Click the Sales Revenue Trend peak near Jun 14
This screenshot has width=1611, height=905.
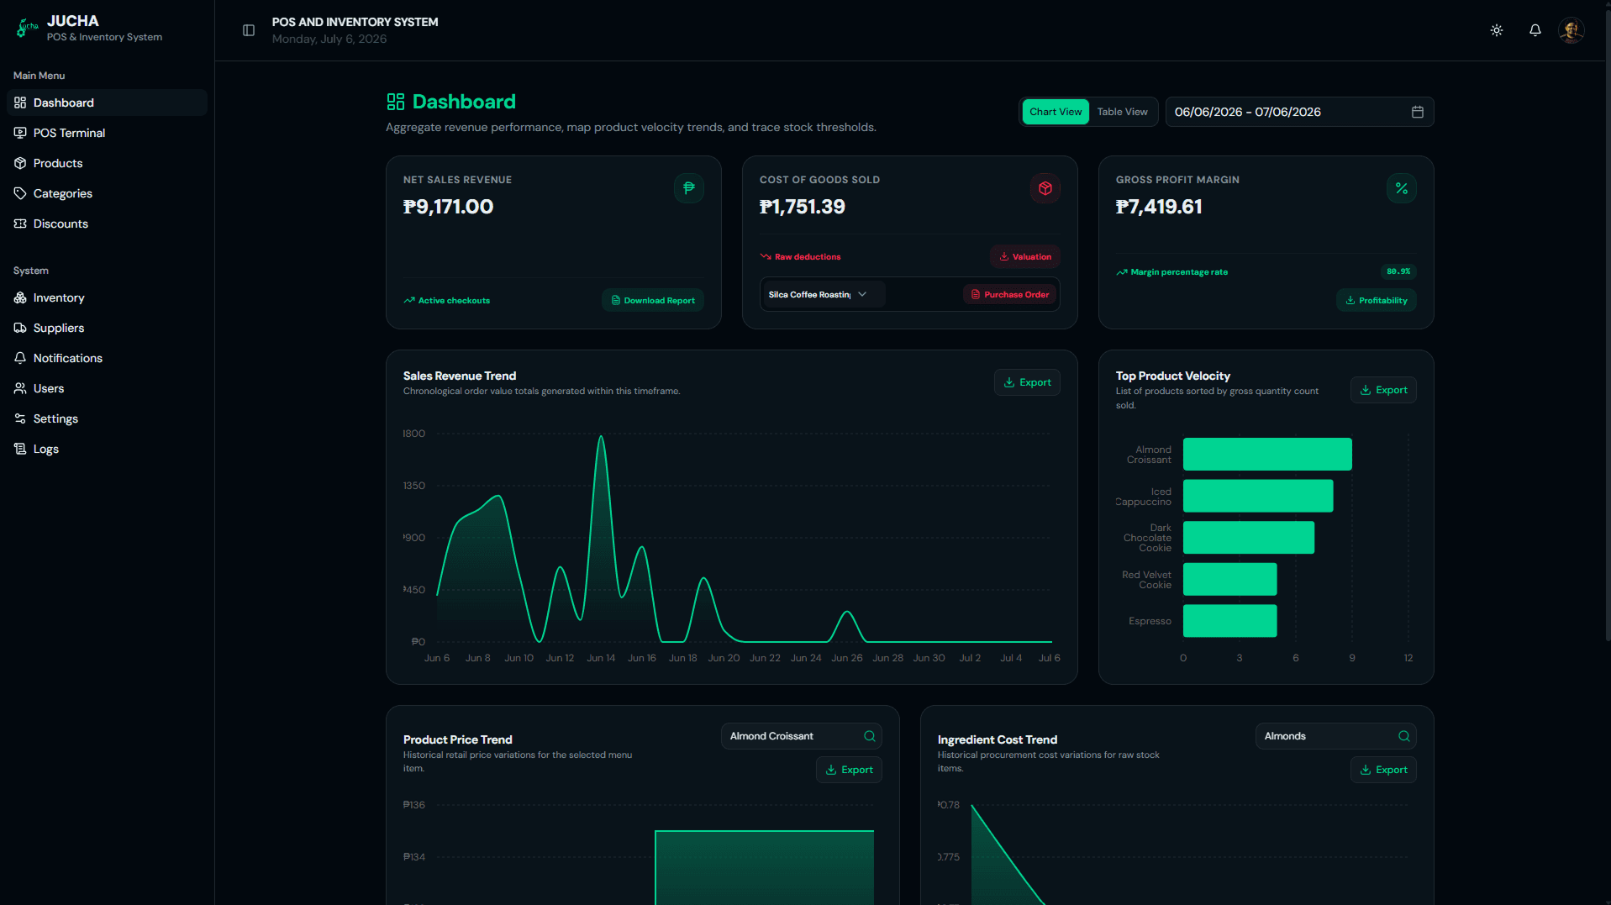[601, 438]
